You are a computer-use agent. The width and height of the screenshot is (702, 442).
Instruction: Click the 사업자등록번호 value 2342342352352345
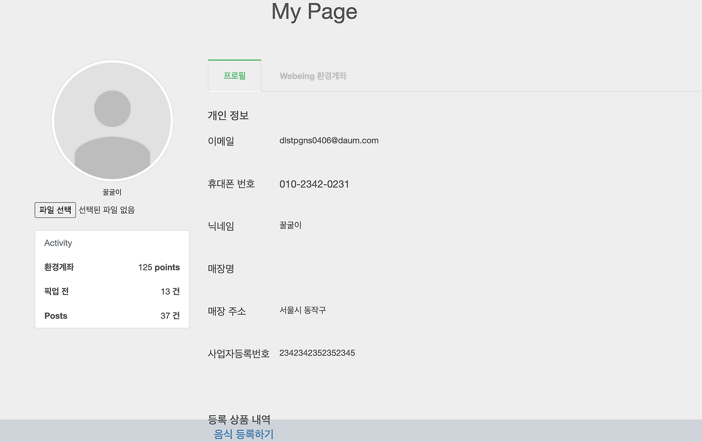click(317, 353)
